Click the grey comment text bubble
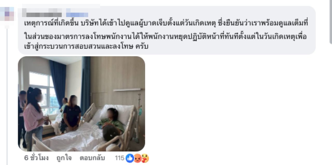Viewport: 332px width, 165px height. [x=167, y=30]
